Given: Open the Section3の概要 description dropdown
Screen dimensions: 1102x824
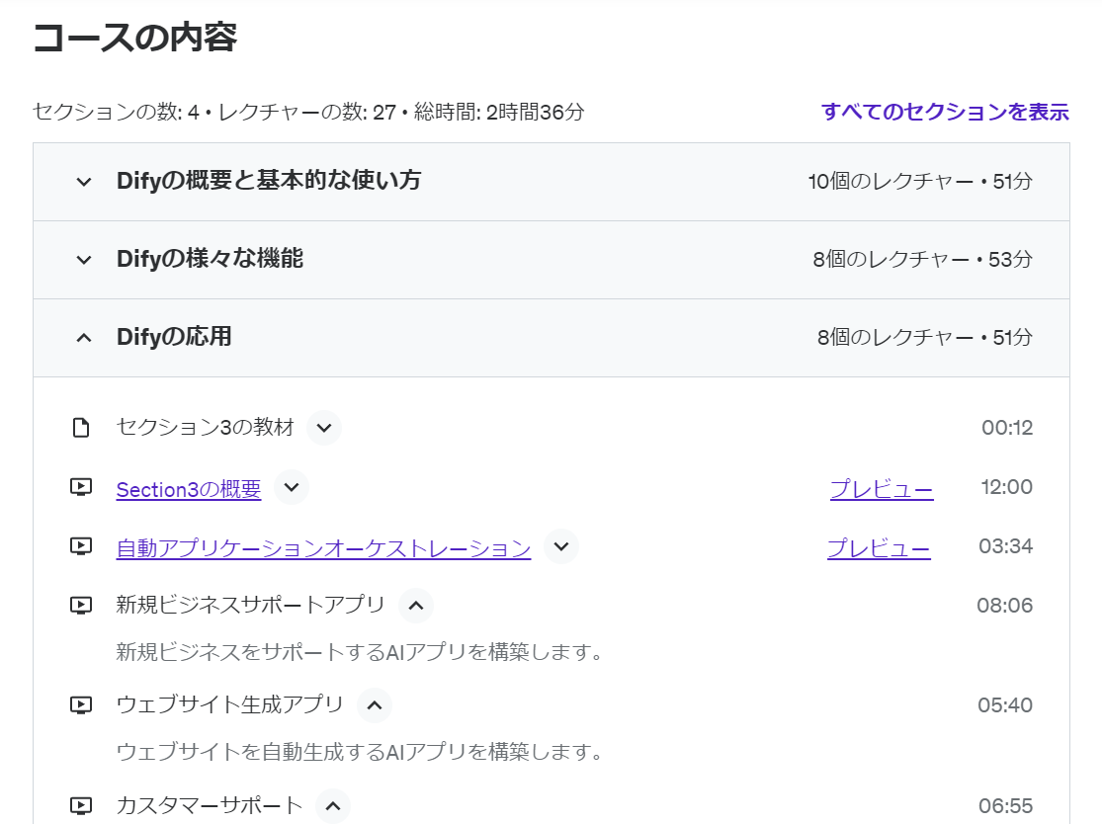Looking at the screenshot, I should coord(291,487).
